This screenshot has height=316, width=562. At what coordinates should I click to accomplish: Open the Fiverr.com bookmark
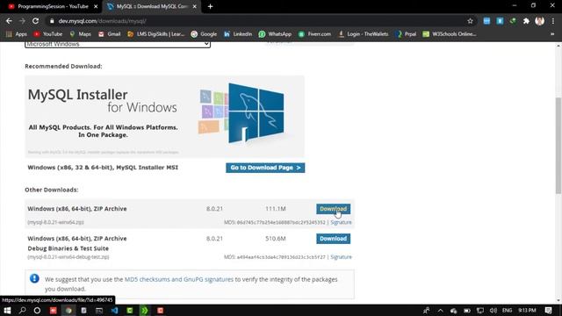click(x=314, y=34)
